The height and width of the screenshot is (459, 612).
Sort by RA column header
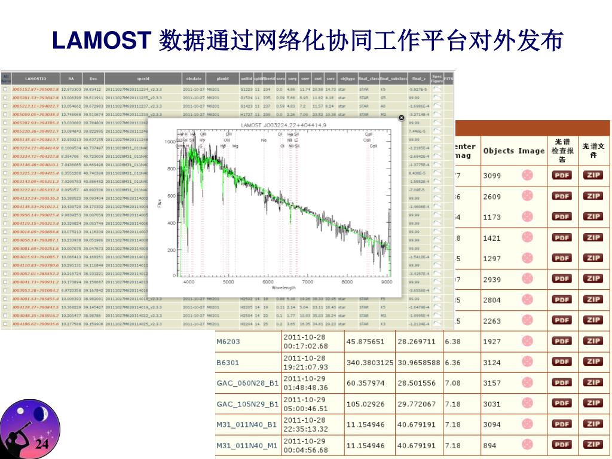tap(71, 78)
